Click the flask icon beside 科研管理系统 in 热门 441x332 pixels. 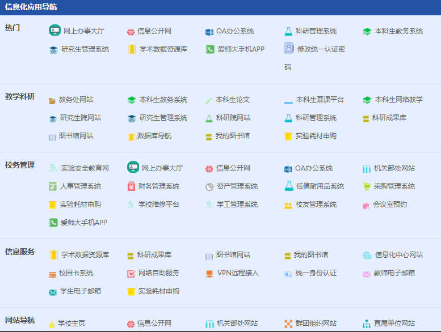click(288, 31)
